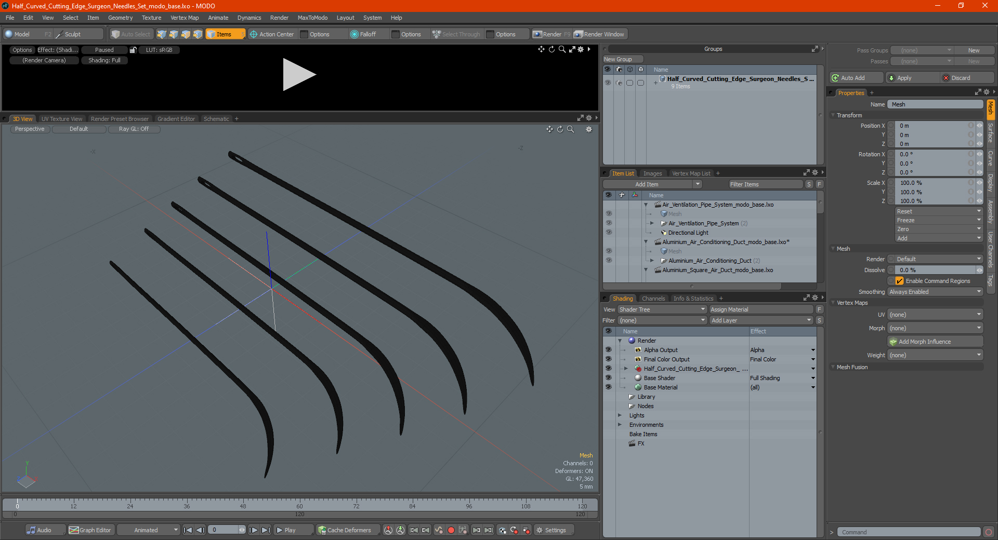Switch to Schematic tab
This screenshot has width=998, height=540.
(216, 119)
